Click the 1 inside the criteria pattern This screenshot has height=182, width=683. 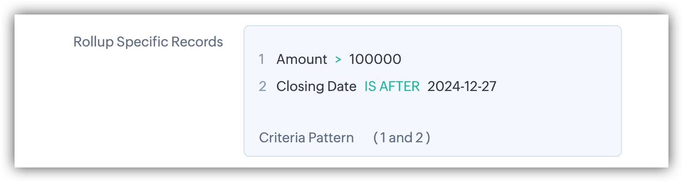click(x=383, y=138)
